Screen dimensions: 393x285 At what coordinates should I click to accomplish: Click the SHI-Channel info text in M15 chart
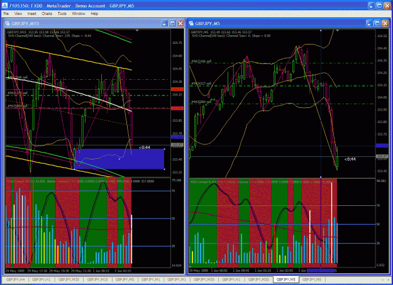tap(50, 36)
